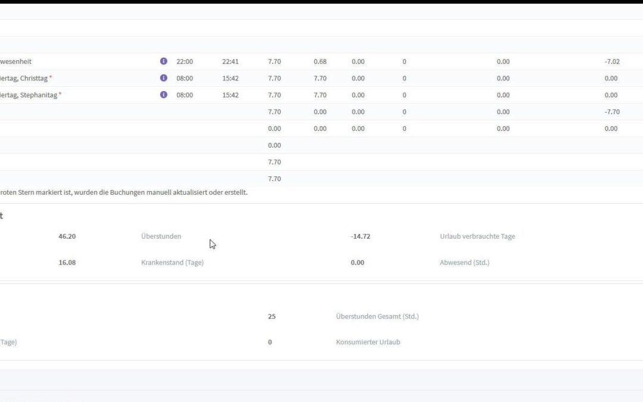Click the Konsumierter Urlaub label
The image size is (643, 402).
coord(369,342)
